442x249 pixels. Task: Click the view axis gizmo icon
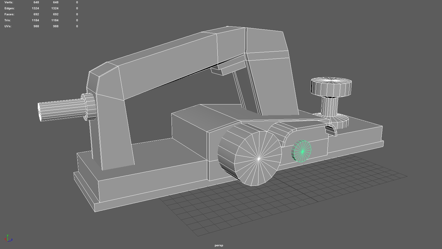(x=9, y=238)
